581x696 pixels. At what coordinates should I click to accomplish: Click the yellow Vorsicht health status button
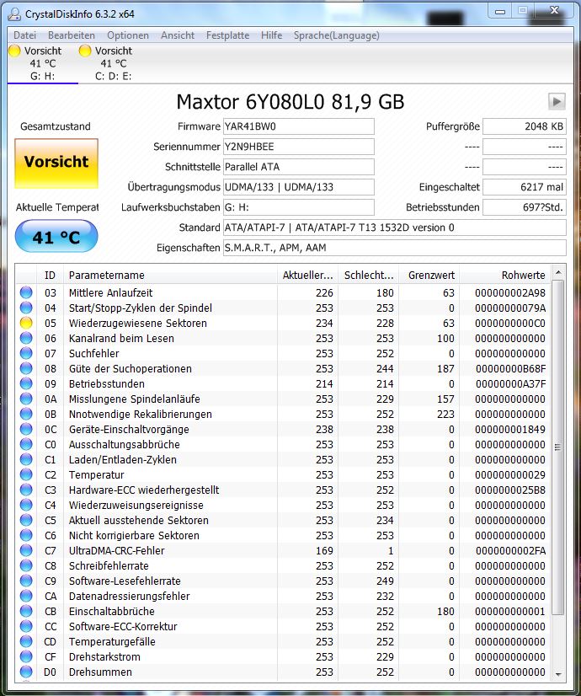pyautogui.click(x=56, y=163)
